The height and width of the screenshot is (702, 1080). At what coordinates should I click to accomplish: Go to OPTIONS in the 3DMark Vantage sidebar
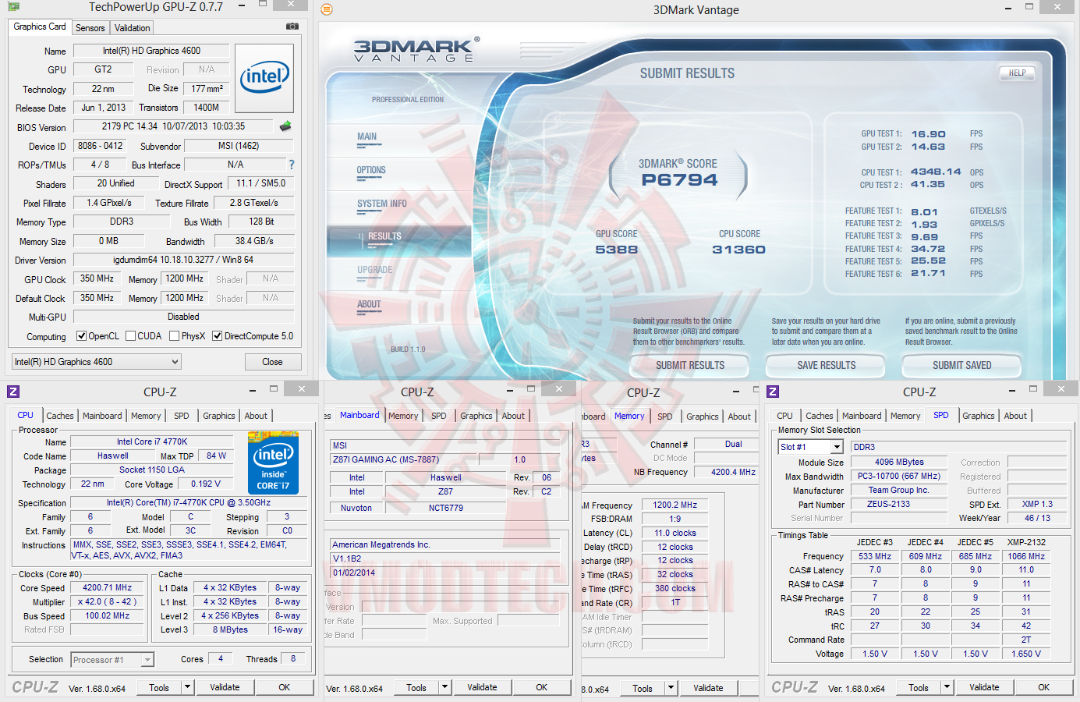point(371,171)
